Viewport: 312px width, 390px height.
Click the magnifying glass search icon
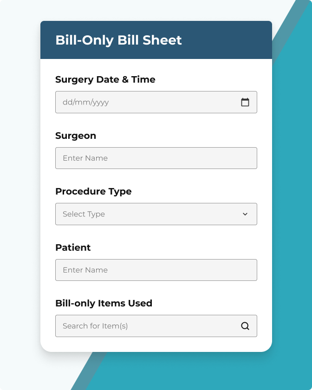click(245, 326)
